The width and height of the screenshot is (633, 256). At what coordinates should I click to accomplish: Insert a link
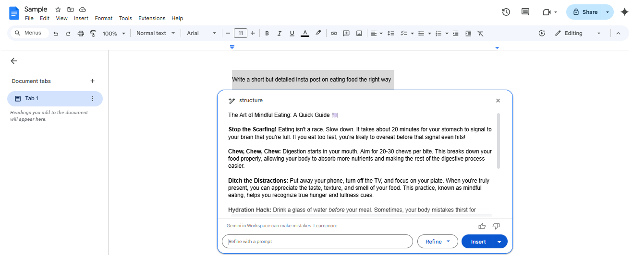point(333,34)
